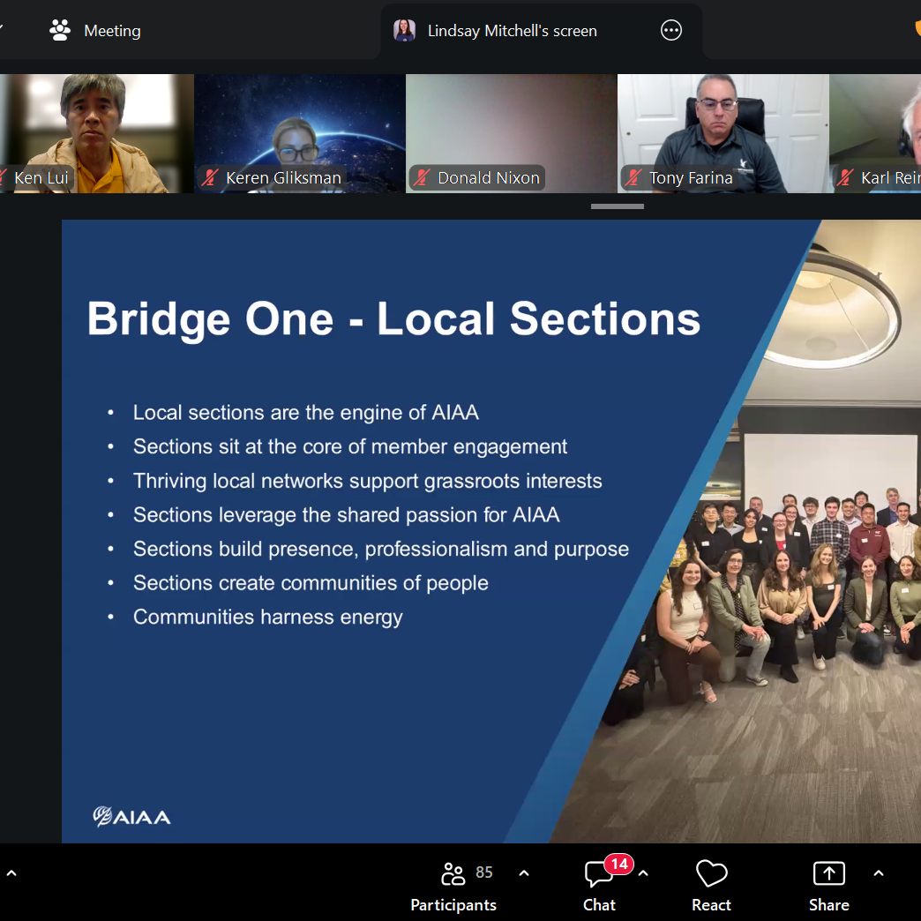921x921 pixels.
Task: Click the Participants people icon
Action: click(x=453, y=873)
